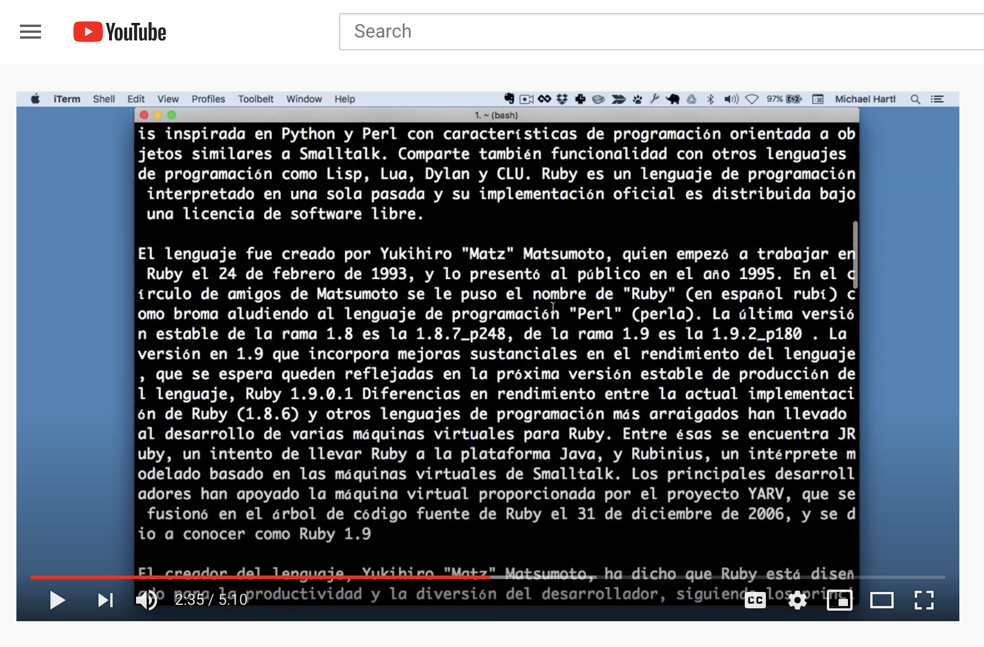Open the Toolbelt menu in iTerm

pos(256,99)
